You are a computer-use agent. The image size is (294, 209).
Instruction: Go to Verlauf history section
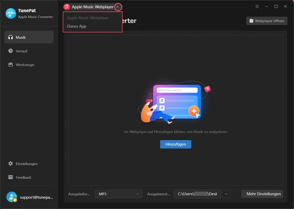29,51
